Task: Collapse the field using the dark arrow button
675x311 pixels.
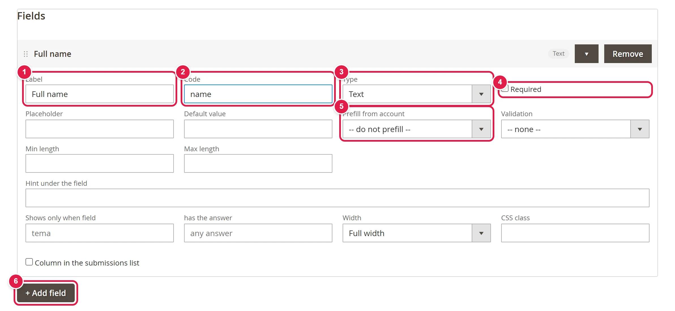Action: tap(586, 54)
